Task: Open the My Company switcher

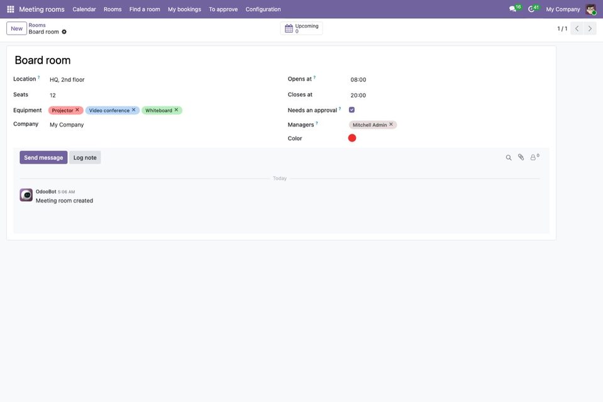Action: pos(563,9)
